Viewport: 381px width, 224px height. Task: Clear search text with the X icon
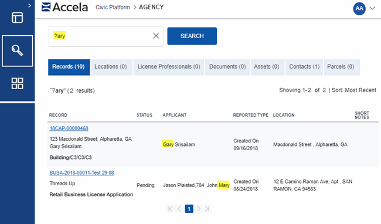156,36
